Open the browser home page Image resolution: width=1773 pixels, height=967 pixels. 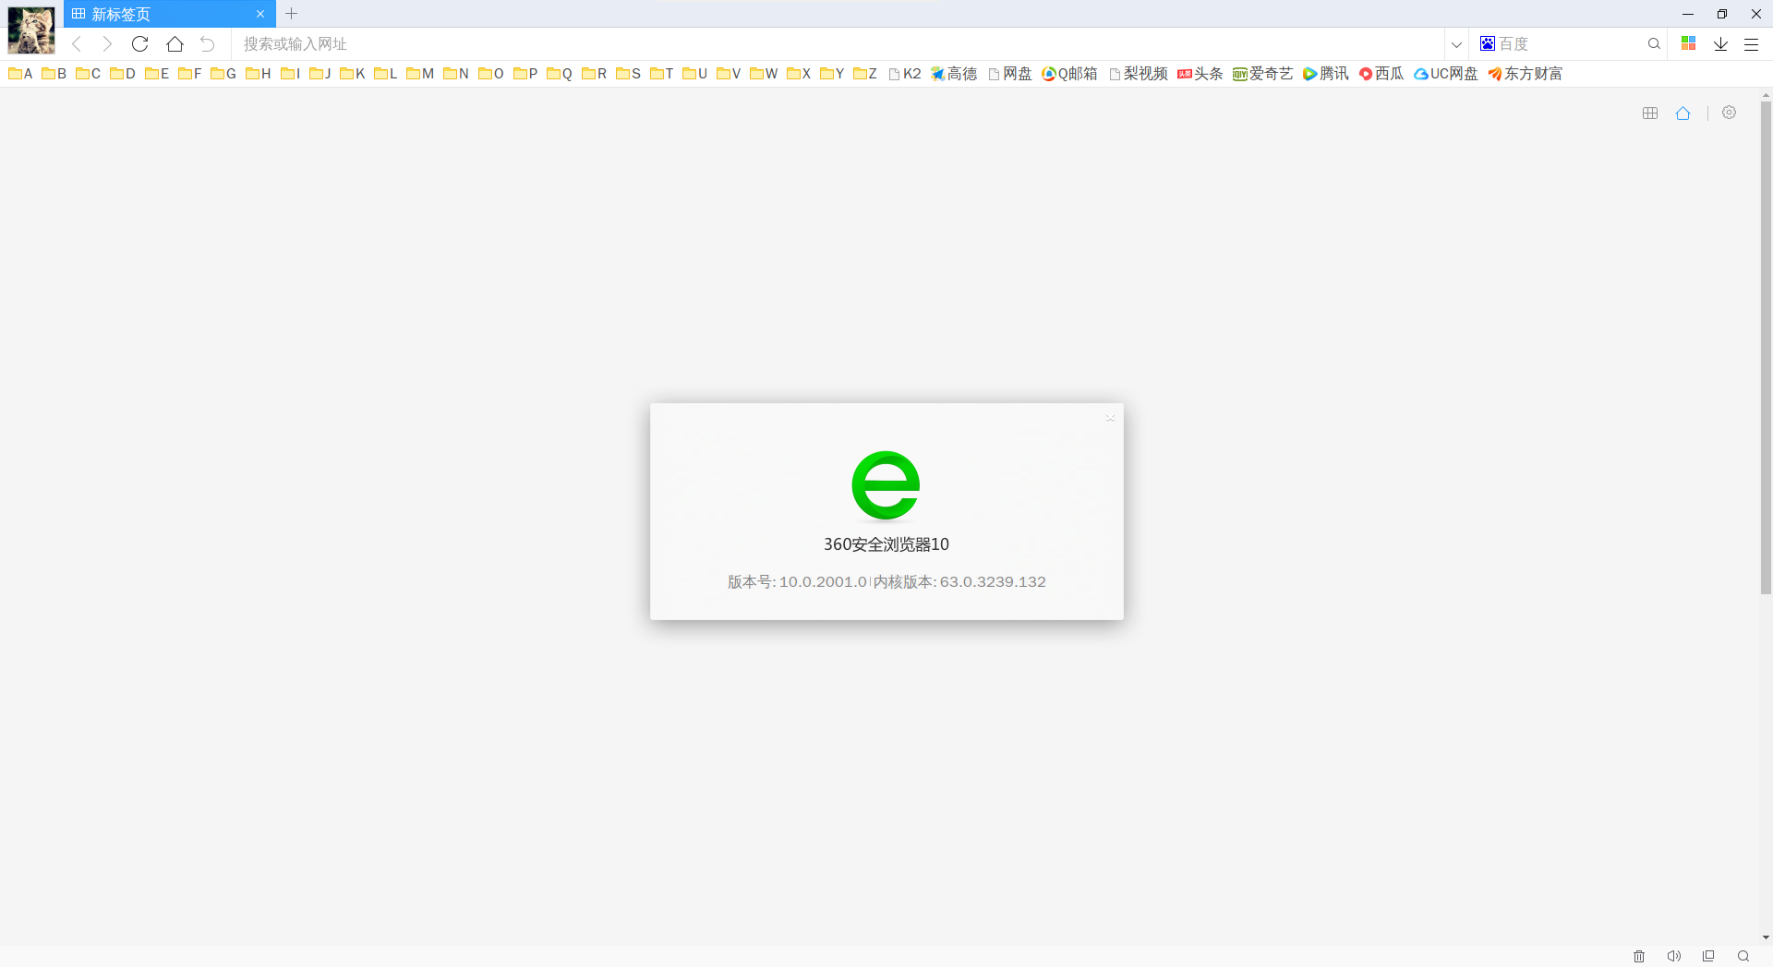(175, 43)
